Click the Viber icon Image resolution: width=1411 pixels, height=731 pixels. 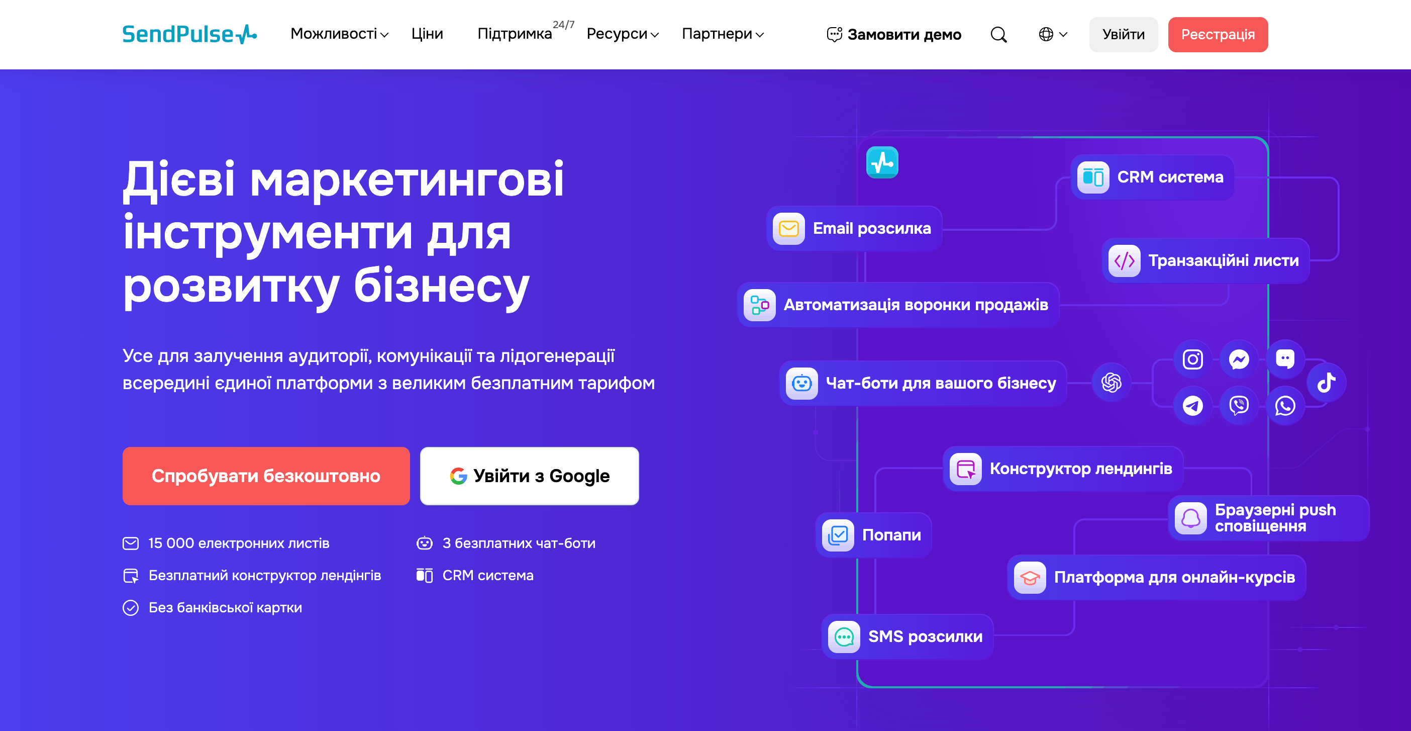(x=1239, y=406)
